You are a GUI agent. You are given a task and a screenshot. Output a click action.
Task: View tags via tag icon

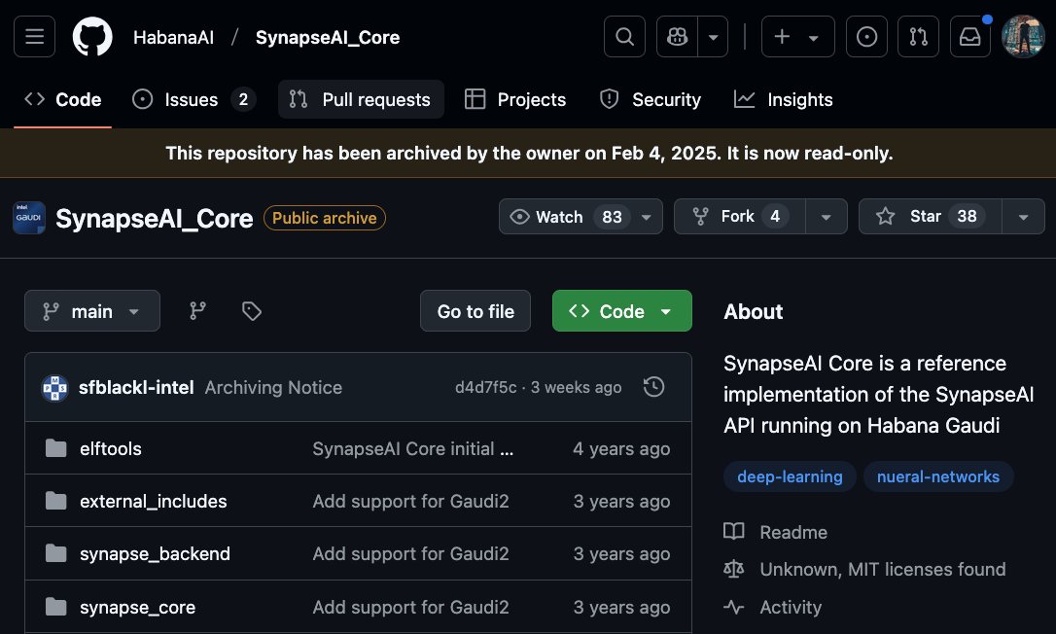click(x=251, y=310)
